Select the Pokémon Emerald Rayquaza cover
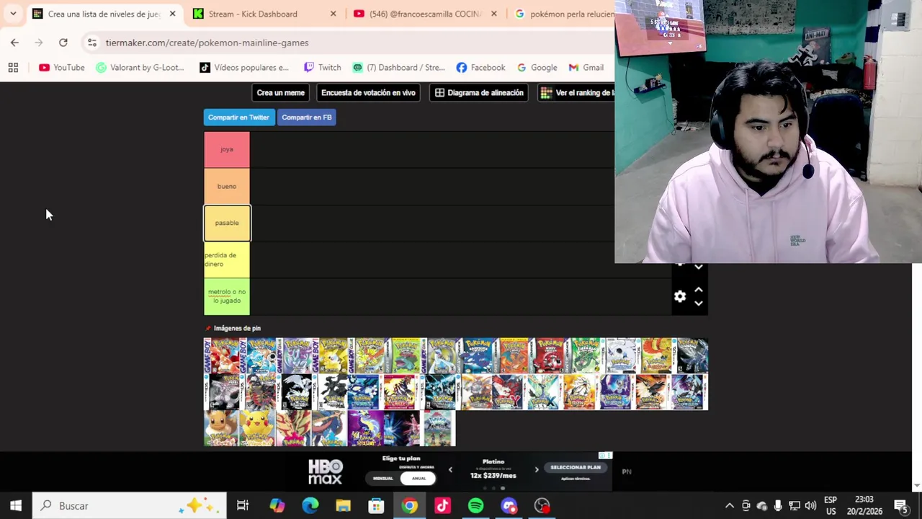 click(582, 356)
